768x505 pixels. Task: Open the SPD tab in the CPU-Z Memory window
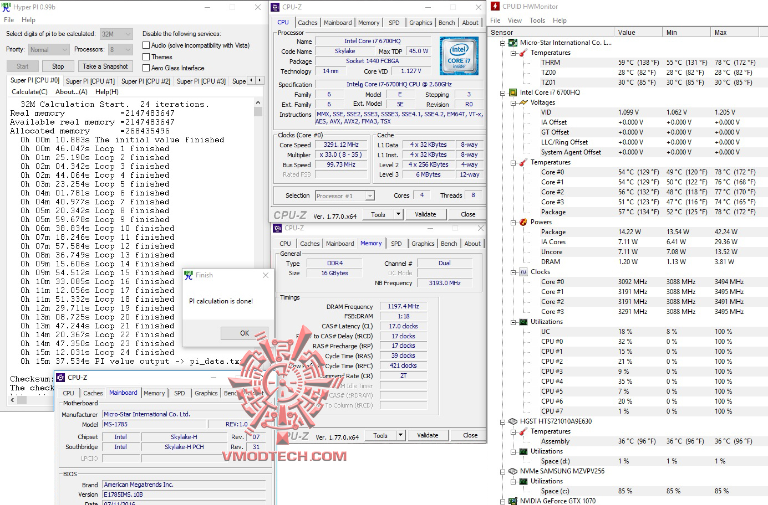(396, 244)
